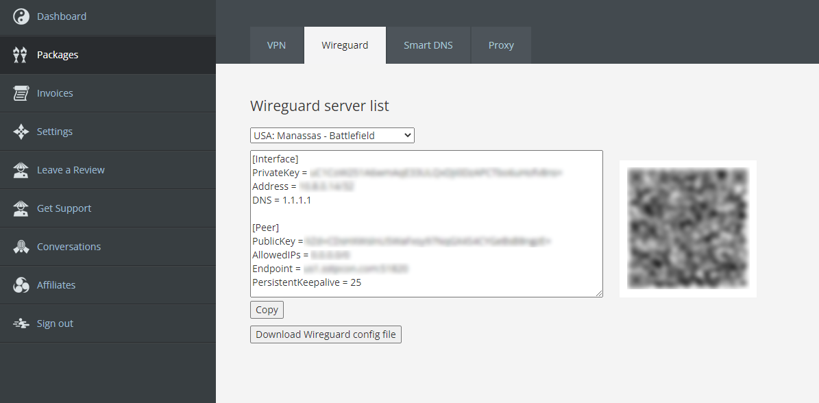
Task: Click the blurred QR code image
Action: pos(687,229)
